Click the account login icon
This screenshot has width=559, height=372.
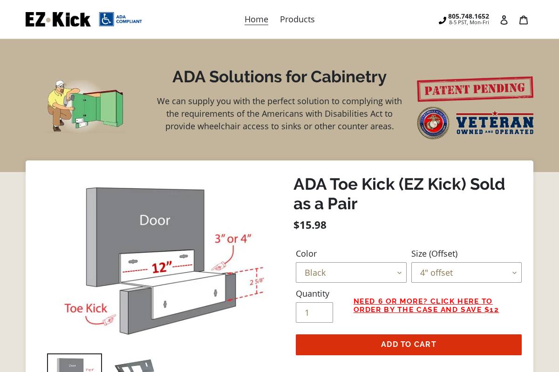pos(504,20)
